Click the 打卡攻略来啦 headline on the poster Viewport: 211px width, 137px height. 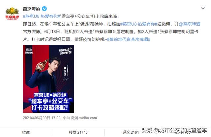click(x=50, y=108)
